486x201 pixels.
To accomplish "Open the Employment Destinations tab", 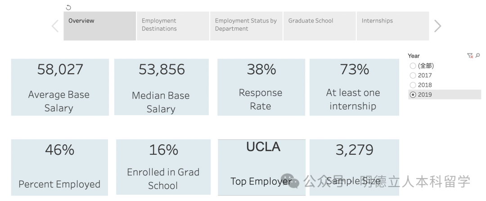I will point(173,26).
